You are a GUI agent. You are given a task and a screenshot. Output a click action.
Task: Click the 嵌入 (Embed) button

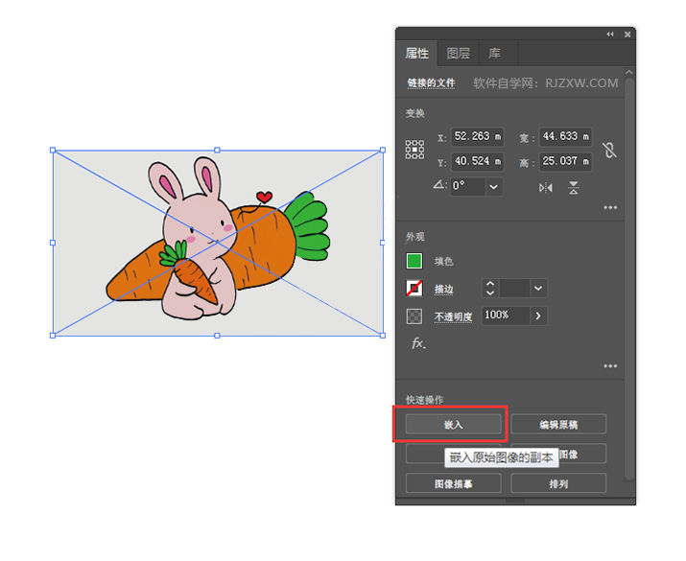(453, 424)
